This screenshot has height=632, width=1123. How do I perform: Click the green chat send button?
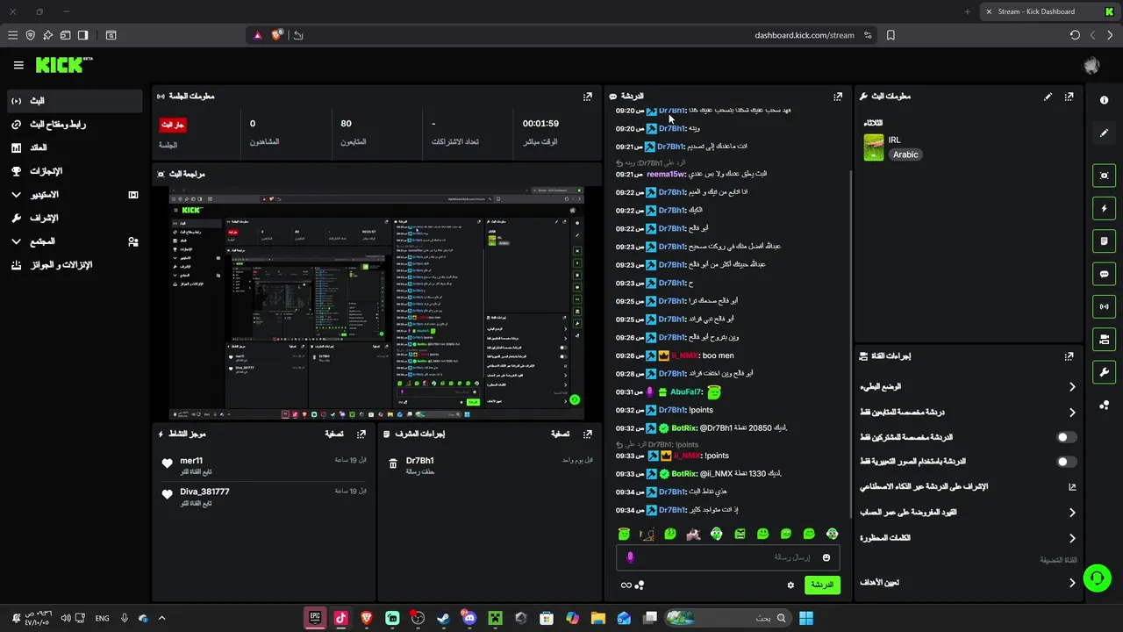(x=822, y=585)
